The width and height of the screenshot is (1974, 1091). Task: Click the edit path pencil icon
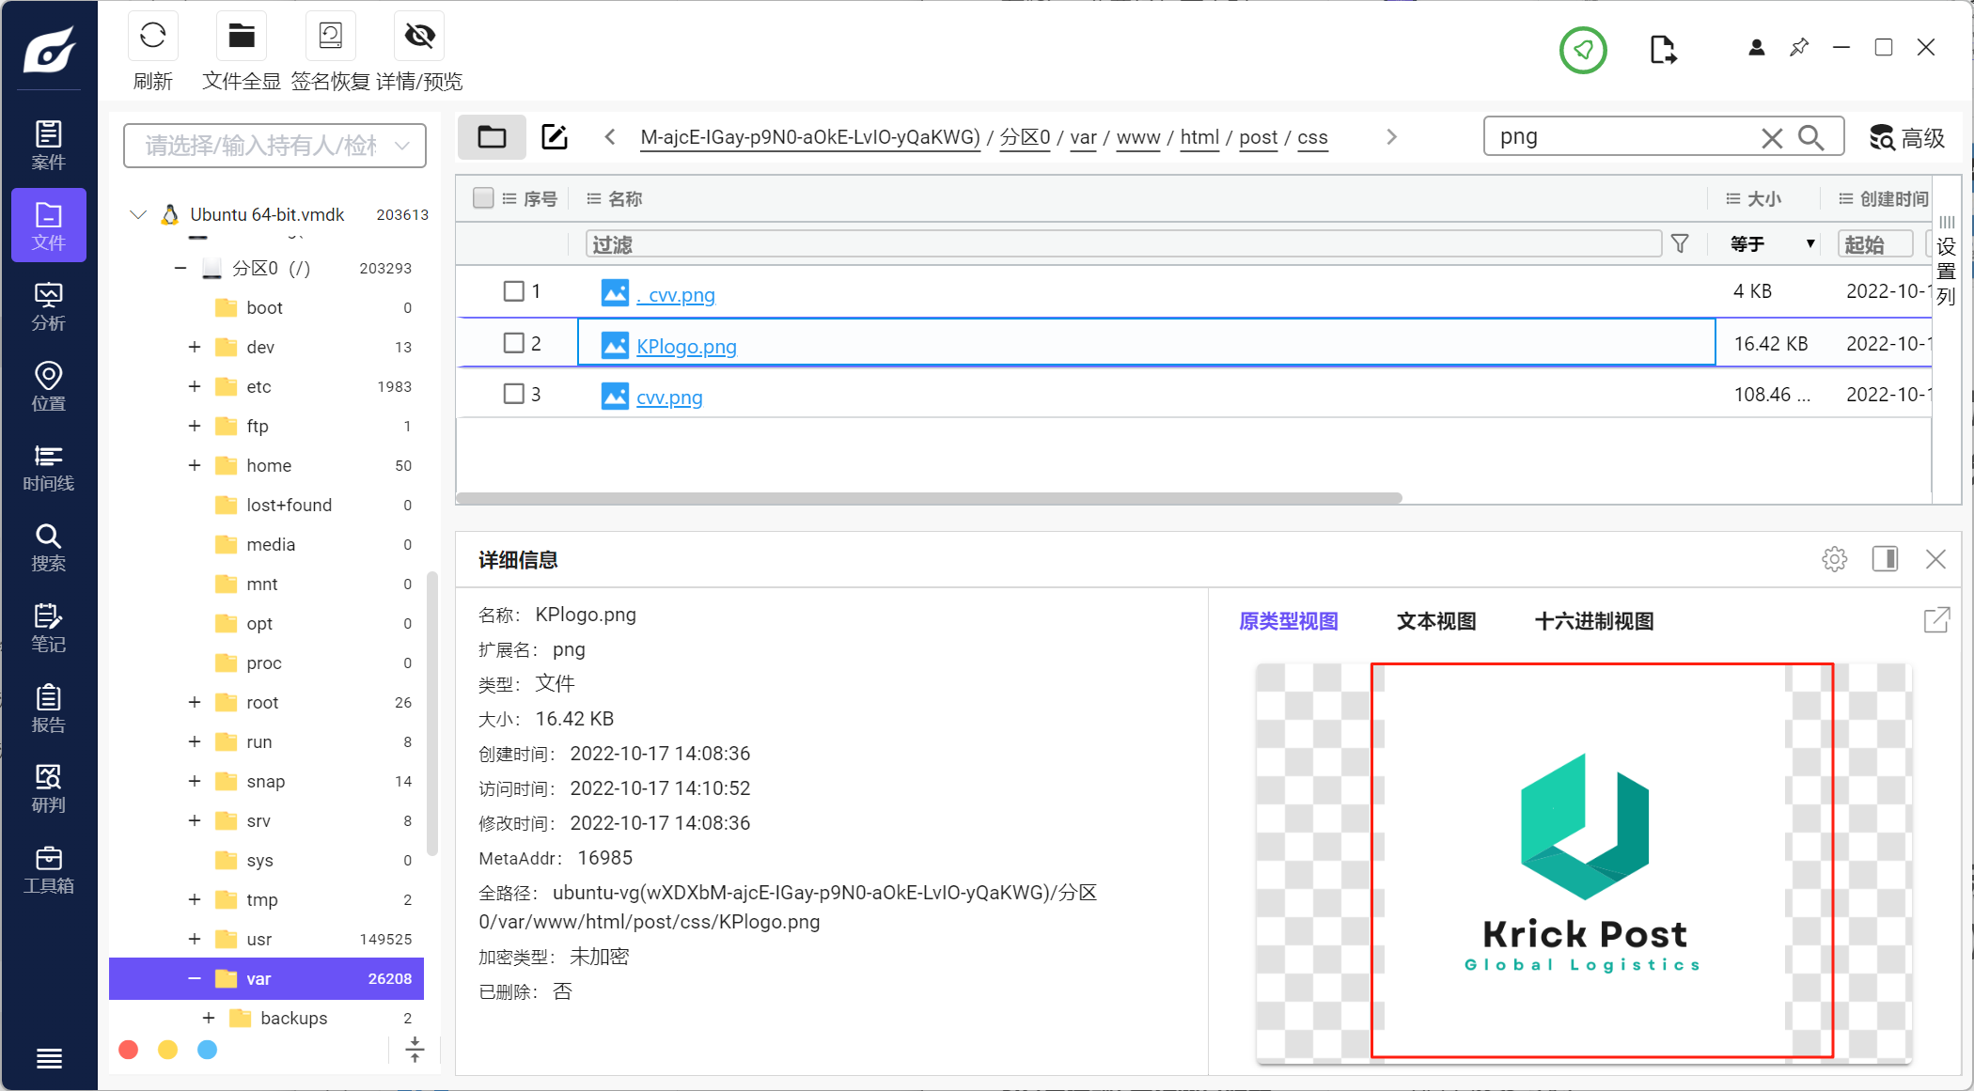point(555,137)
